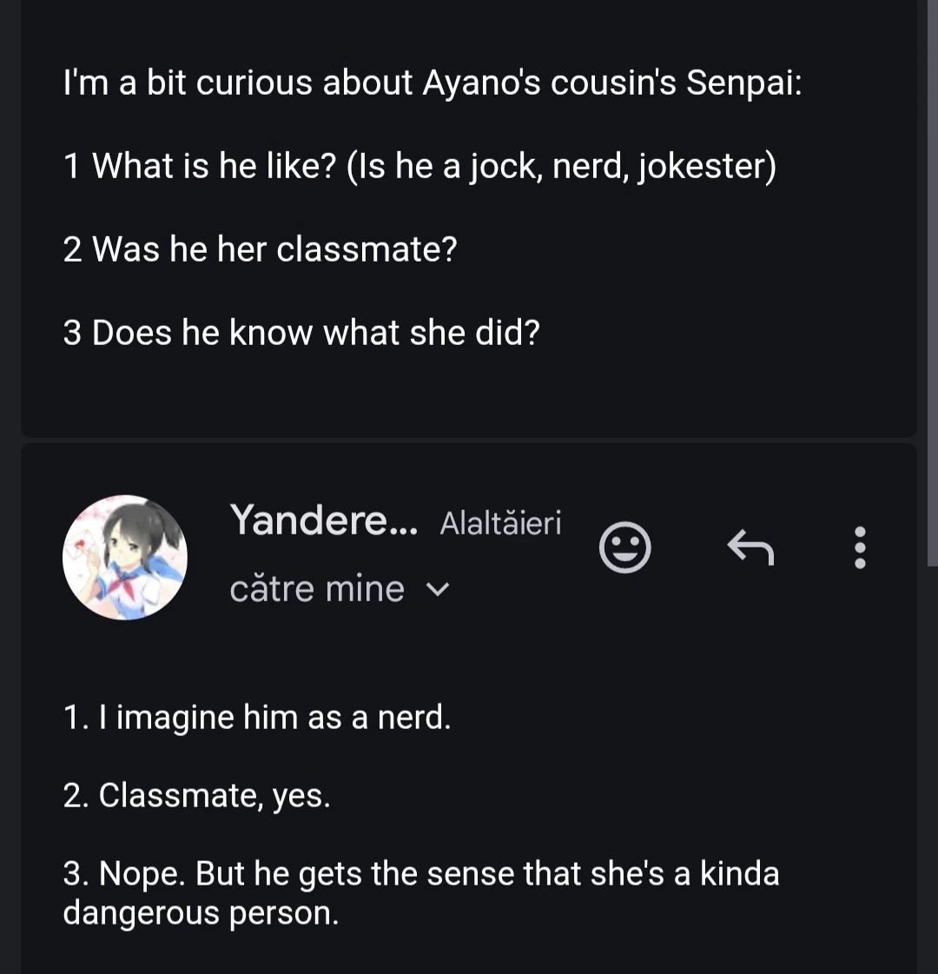Expand recipient details with the chevron arrow

[x=439, y=591]
